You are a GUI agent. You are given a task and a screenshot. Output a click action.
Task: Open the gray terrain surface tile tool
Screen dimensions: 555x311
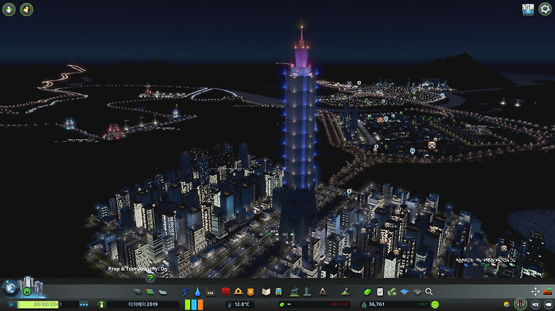pyautogui.click(x=417, y=292)
